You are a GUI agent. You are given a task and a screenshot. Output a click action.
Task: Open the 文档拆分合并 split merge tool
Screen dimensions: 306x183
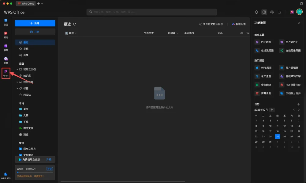point(290,93)
